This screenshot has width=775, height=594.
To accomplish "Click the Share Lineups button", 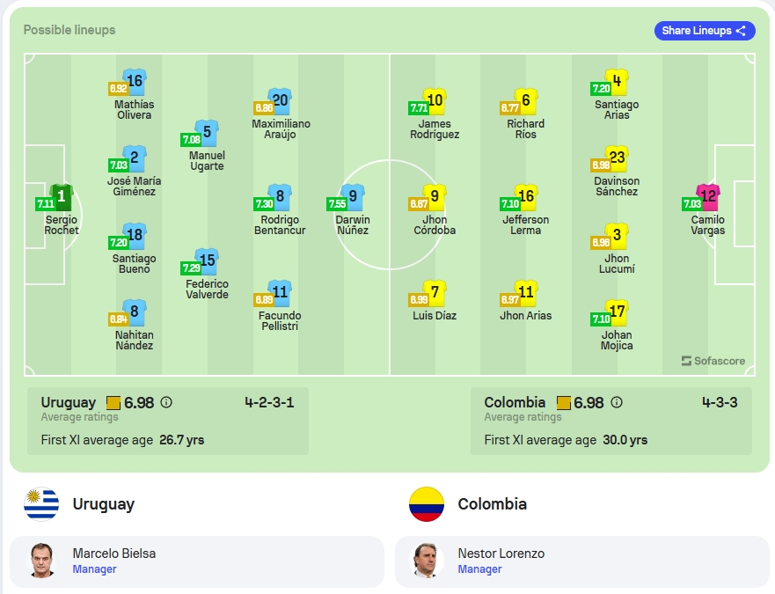I will 705,31.
